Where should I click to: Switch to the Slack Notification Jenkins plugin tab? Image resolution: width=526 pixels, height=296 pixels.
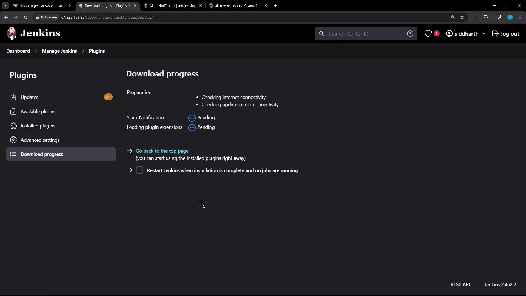click(x=172, y=5)
